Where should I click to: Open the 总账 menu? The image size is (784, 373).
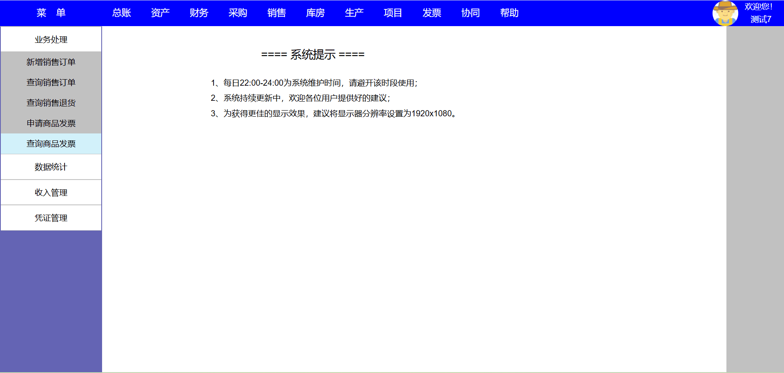coord(121,13)
